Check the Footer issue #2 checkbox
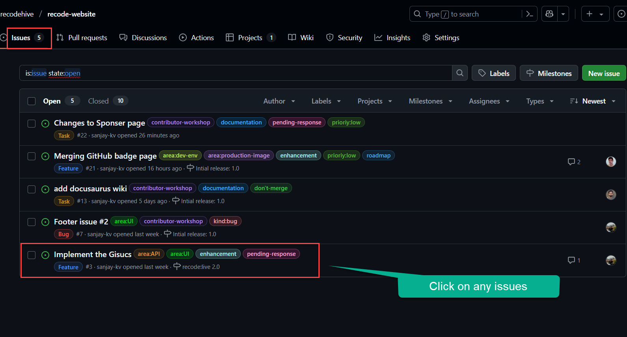 click(32, 222)
